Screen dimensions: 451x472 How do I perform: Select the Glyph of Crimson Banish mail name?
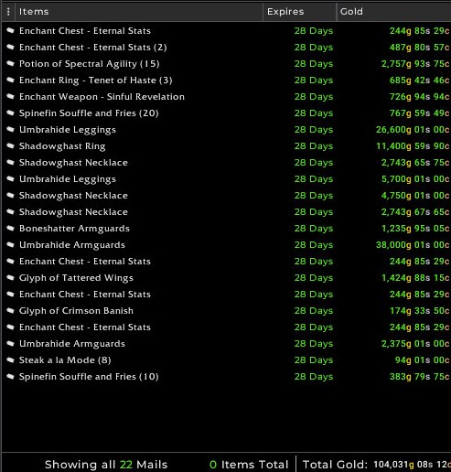click(76, 311)
